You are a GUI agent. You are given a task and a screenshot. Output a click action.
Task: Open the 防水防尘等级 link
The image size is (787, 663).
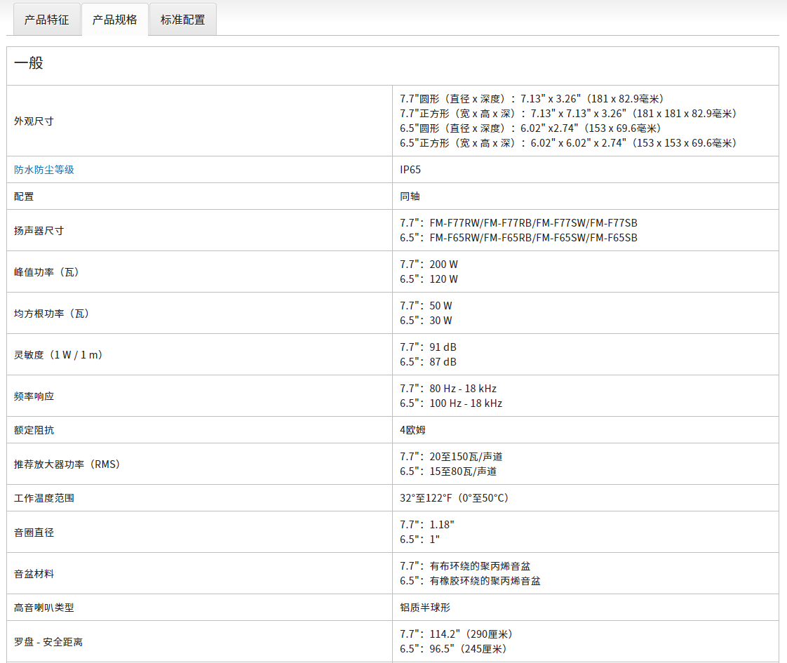tap(44, 170)
